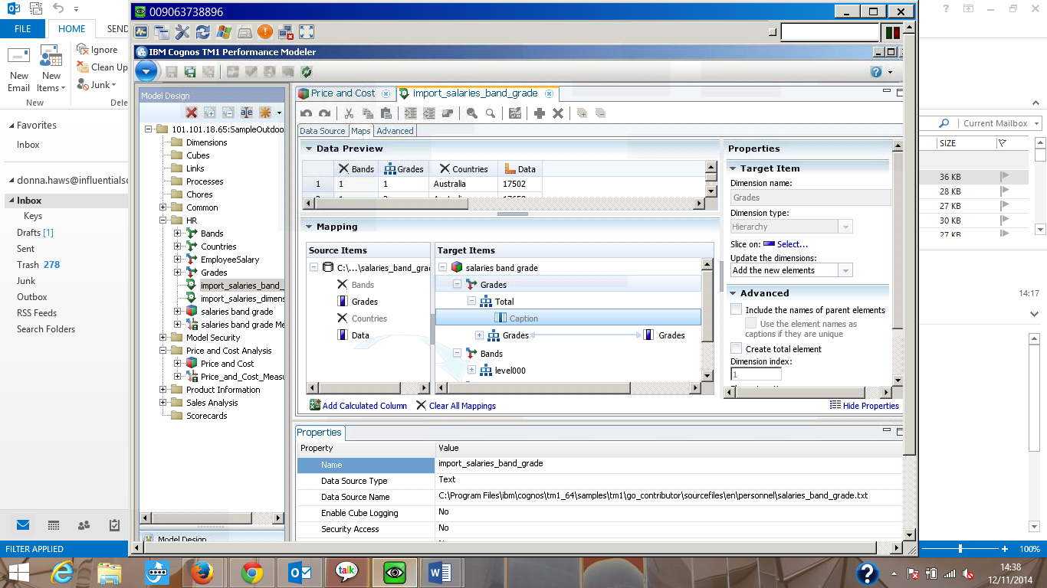Click the Add Calculated Column link

(359, 406)
